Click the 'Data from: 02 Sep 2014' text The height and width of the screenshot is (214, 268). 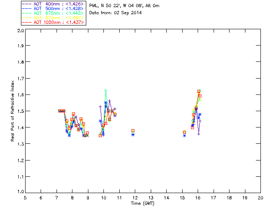click(x=116, y=13)
